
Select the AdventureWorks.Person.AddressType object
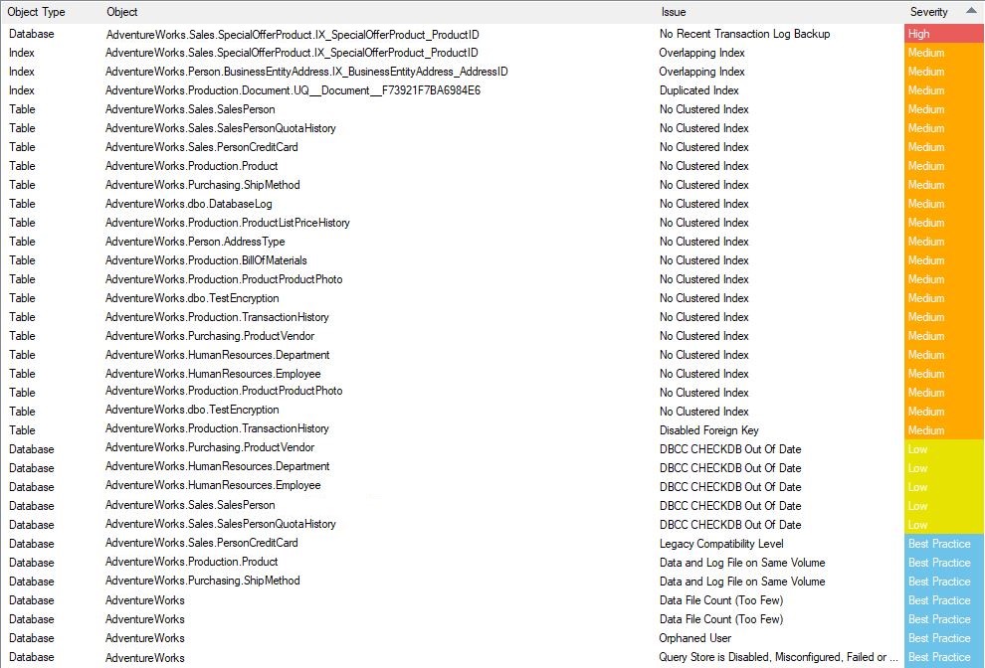pyautogui.click(x=195, y=242)
